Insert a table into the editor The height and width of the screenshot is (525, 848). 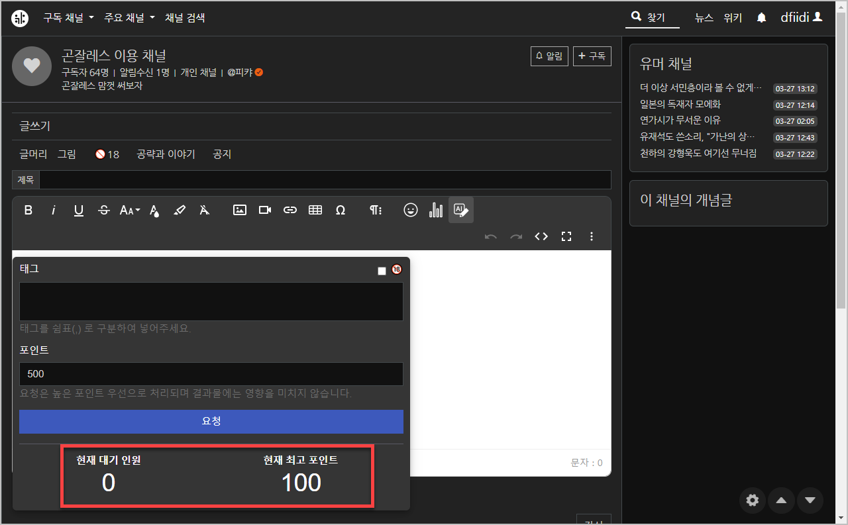(315, 210)
